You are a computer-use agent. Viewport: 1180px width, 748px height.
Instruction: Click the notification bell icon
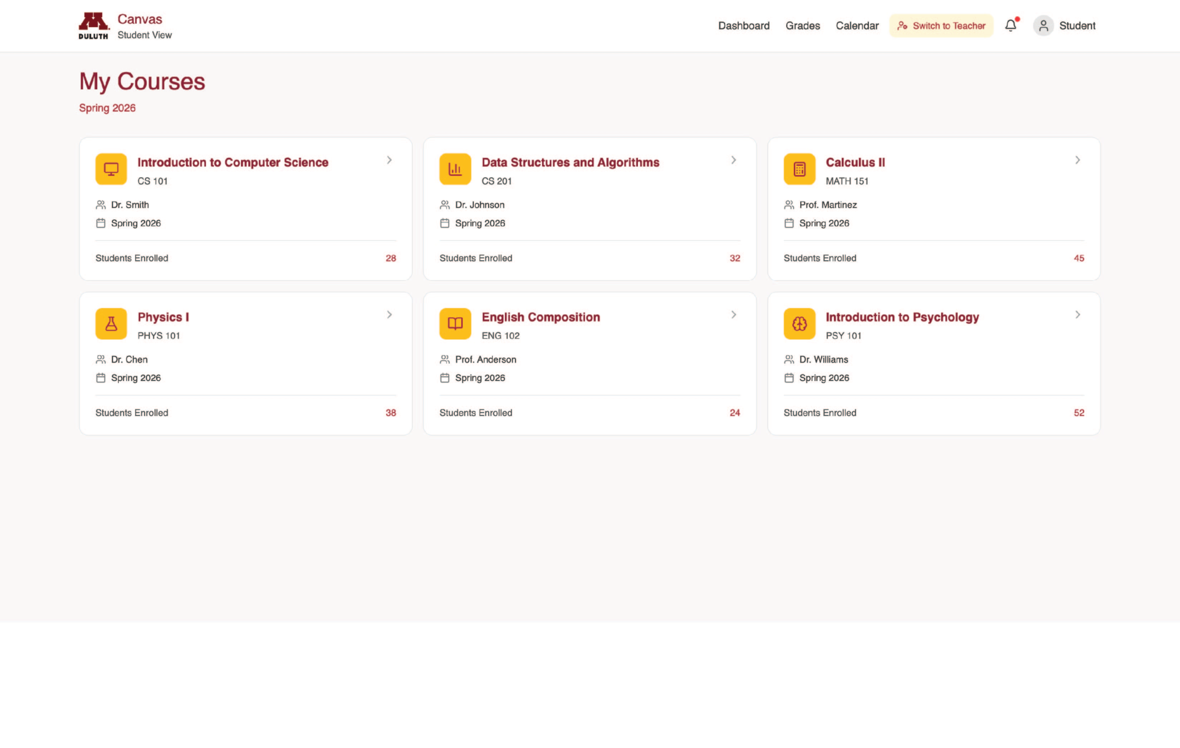1010,25
